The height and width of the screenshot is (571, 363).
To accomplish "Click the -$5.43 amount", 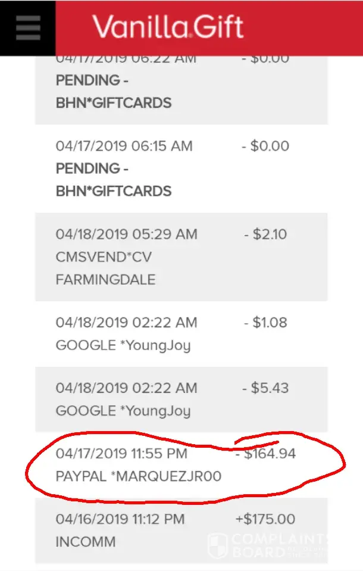I will (265, 388).
